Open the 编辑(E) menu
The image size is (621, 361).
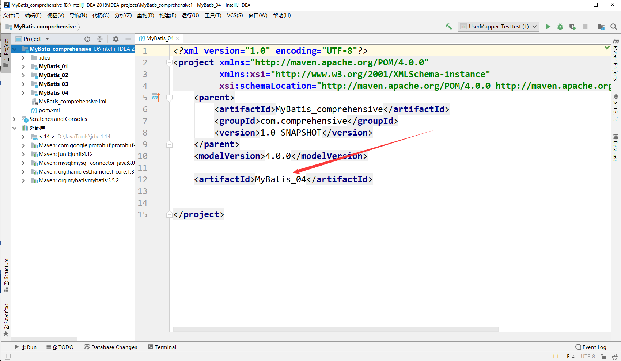pyautogui.click(x=33, y=15)
